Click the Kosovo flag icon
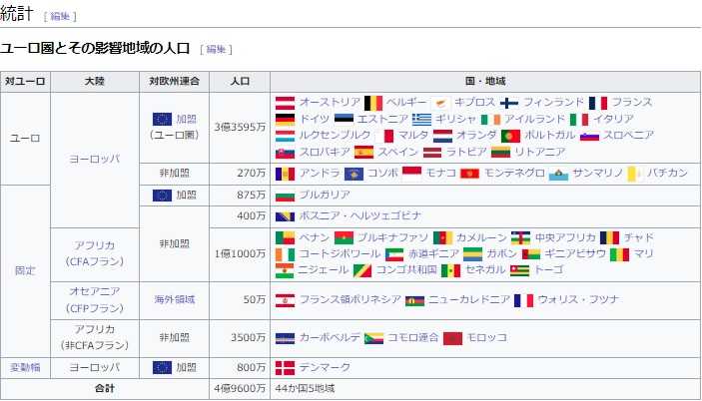 tap(354, 174)
